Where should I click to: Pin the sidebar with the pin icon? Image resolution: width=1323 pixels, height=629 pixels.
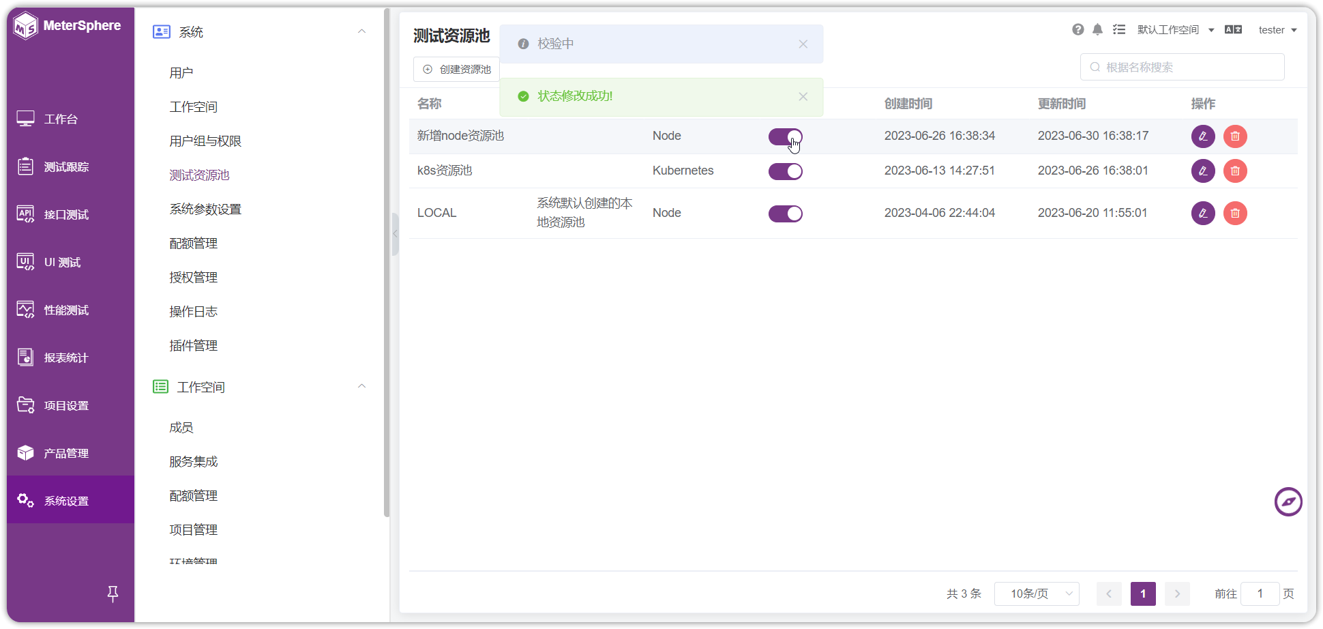click(113, 594)
